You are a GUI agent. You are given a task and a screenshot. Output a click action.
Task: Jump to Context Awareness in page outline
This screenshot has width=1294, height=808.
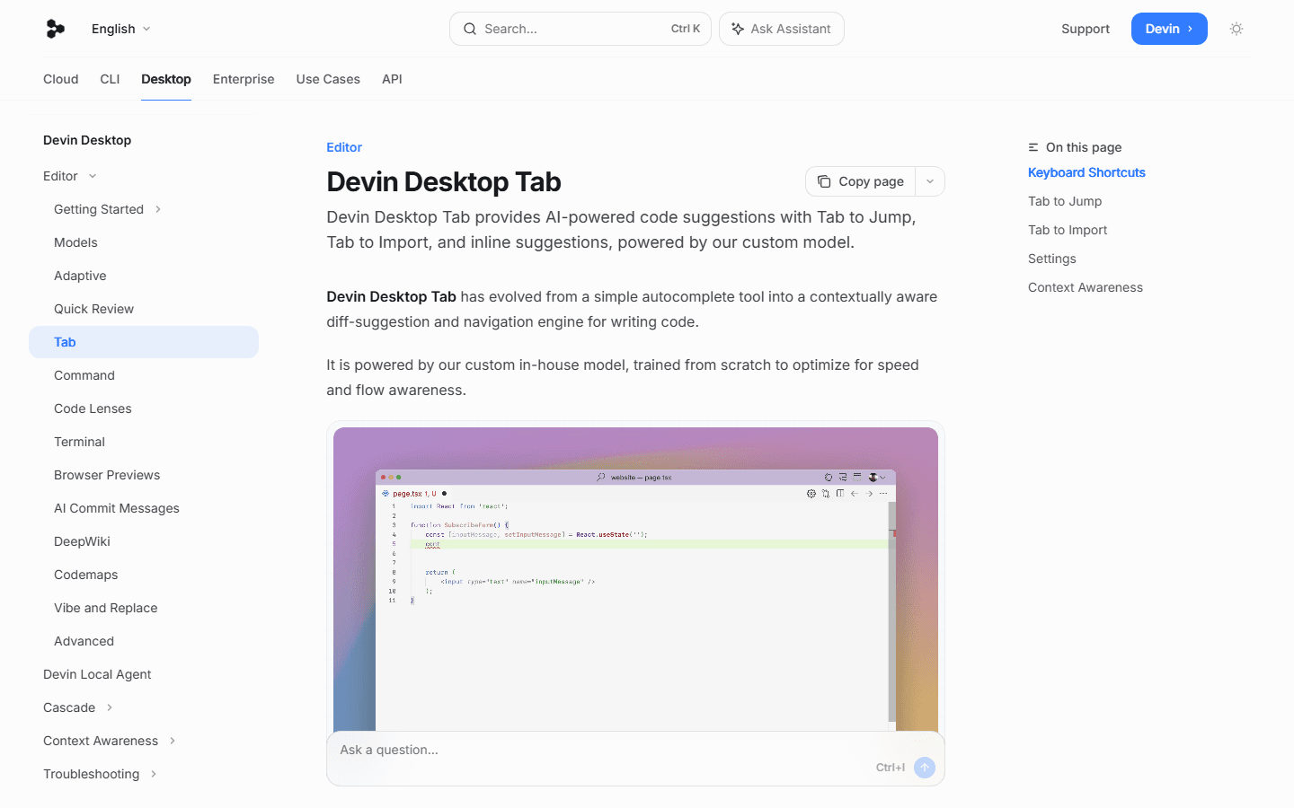coord(1086,287)
